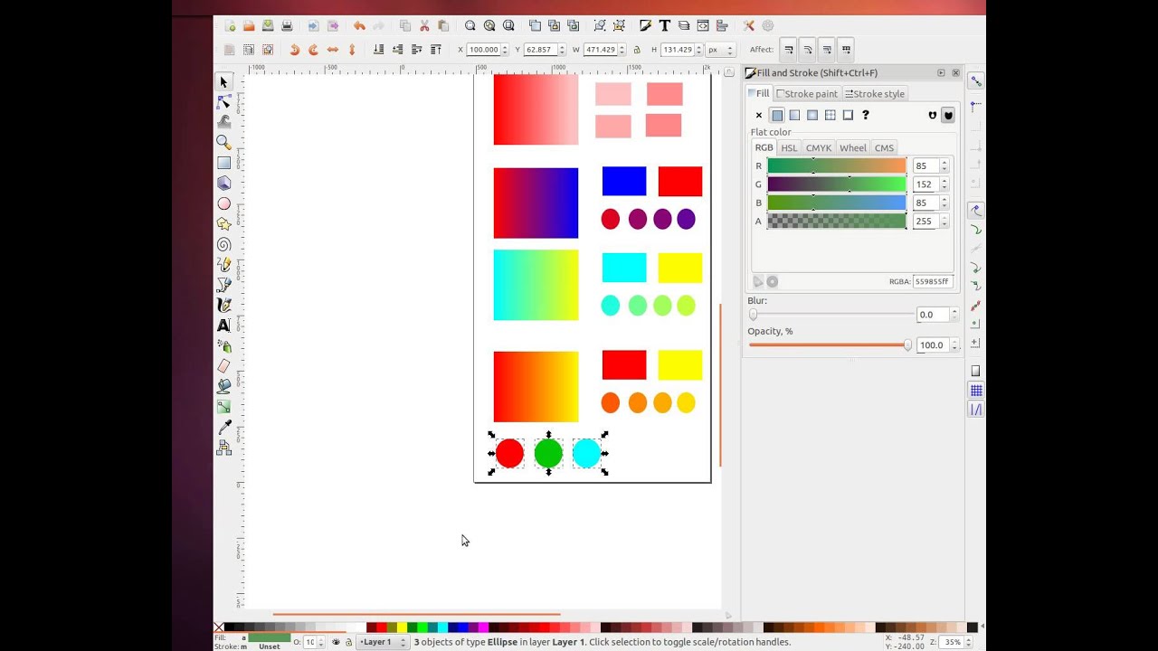Switch to the HSL color tab

pyautogui.click(x=789, y=148)
